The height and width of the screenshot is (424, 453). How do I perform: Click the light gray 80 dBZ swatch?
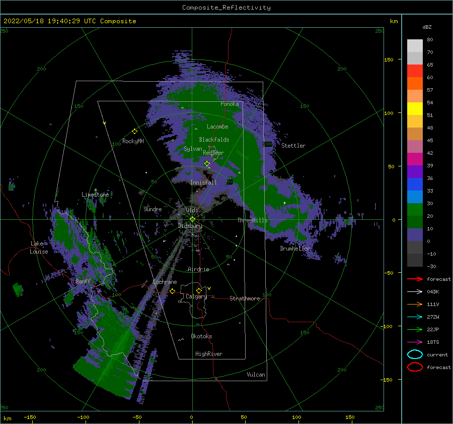coord(415,45)
